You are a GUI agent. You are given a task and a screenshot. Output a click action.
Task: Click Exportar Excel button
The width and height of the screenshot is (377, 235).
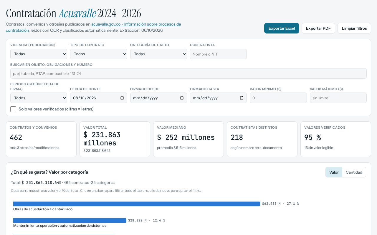click(x=282, y=28)
